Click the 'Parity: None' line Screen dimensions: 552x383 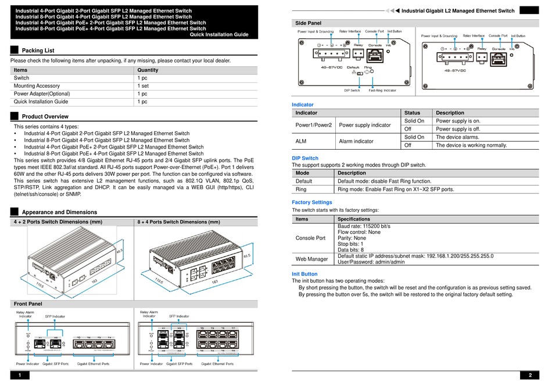tap(352, 238)
